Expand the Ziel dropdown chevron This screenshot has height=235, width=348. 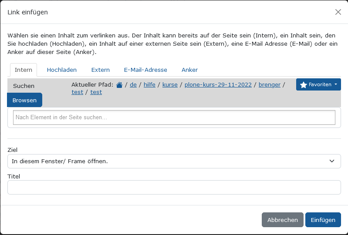click(331, 161)
